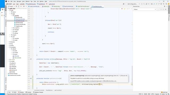Screen dimensions: 170x95
Task: Open the Edit menu
Action: click(x=11, y=1)
